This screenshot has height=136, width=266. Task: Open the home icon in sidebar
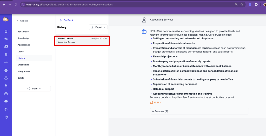pos(6,31)
